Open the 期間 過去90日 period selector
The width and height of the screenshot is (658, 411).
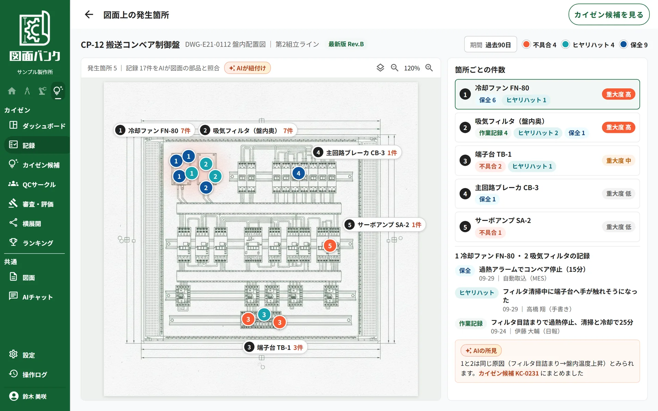point(490,45)
